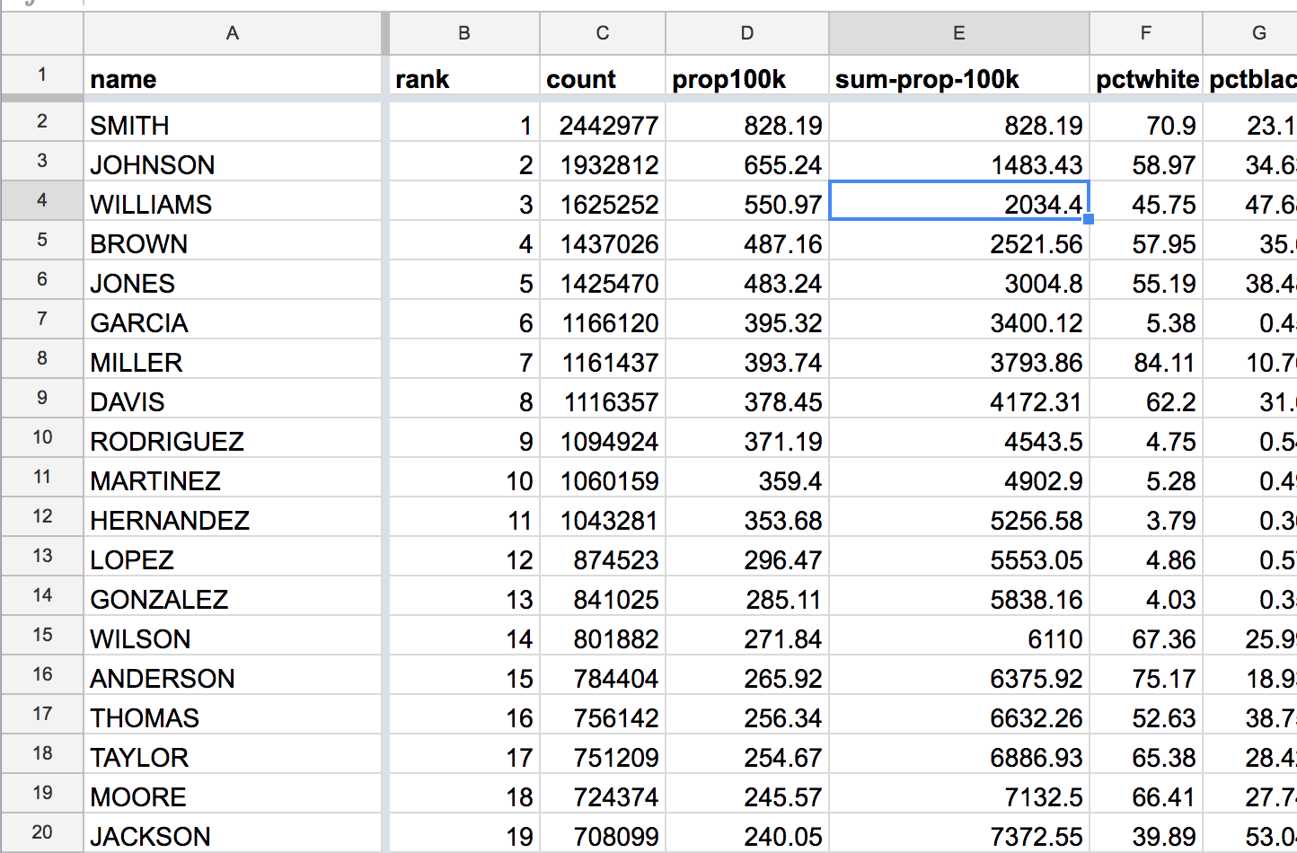Click the 'count' header cell

pyautogui.click(x=603, y=75)
